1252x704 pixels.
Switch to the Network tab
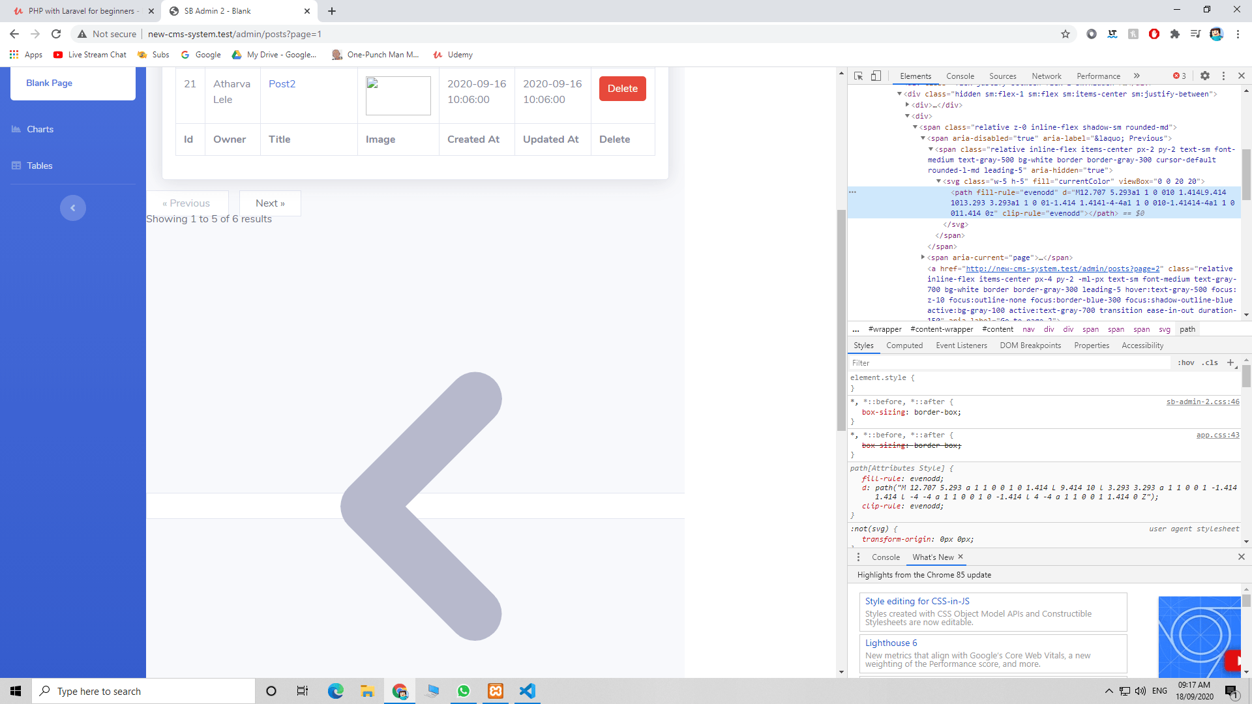pos(1046,76)
